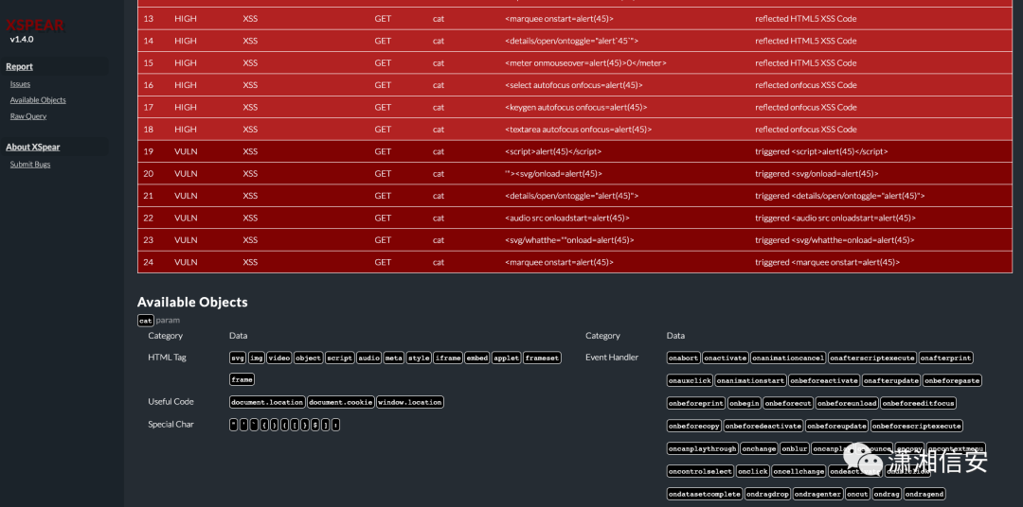Open Submit Bugs link
The image size is (1023, 507).
click(30, 165)
